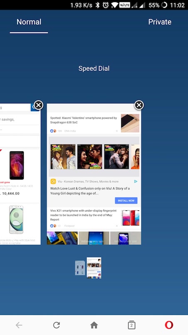Go to home via the house icon
Screen dimensions: 188x335
point(94,325)
